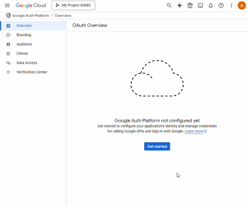The width and height of the screenshot is (248, 206).
Task: Click the Clients grid icon
Action: tap(8, 54)
